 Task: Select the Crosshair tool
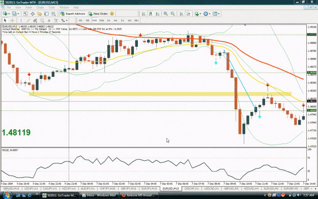pyautogui.click(x=12, y=20)
